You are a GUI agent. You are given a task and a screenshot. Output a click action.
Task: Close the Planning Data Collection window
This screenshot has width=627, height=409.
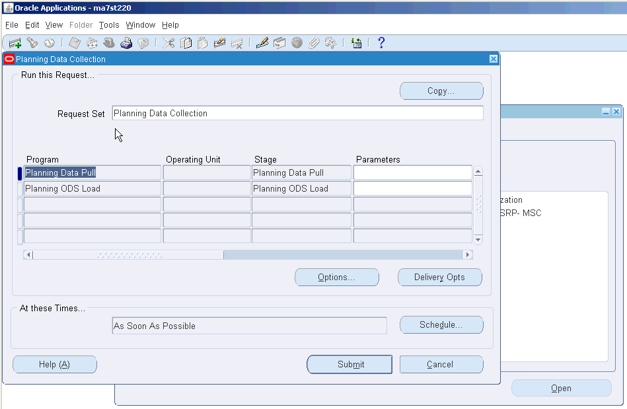[x=494, y=59]
